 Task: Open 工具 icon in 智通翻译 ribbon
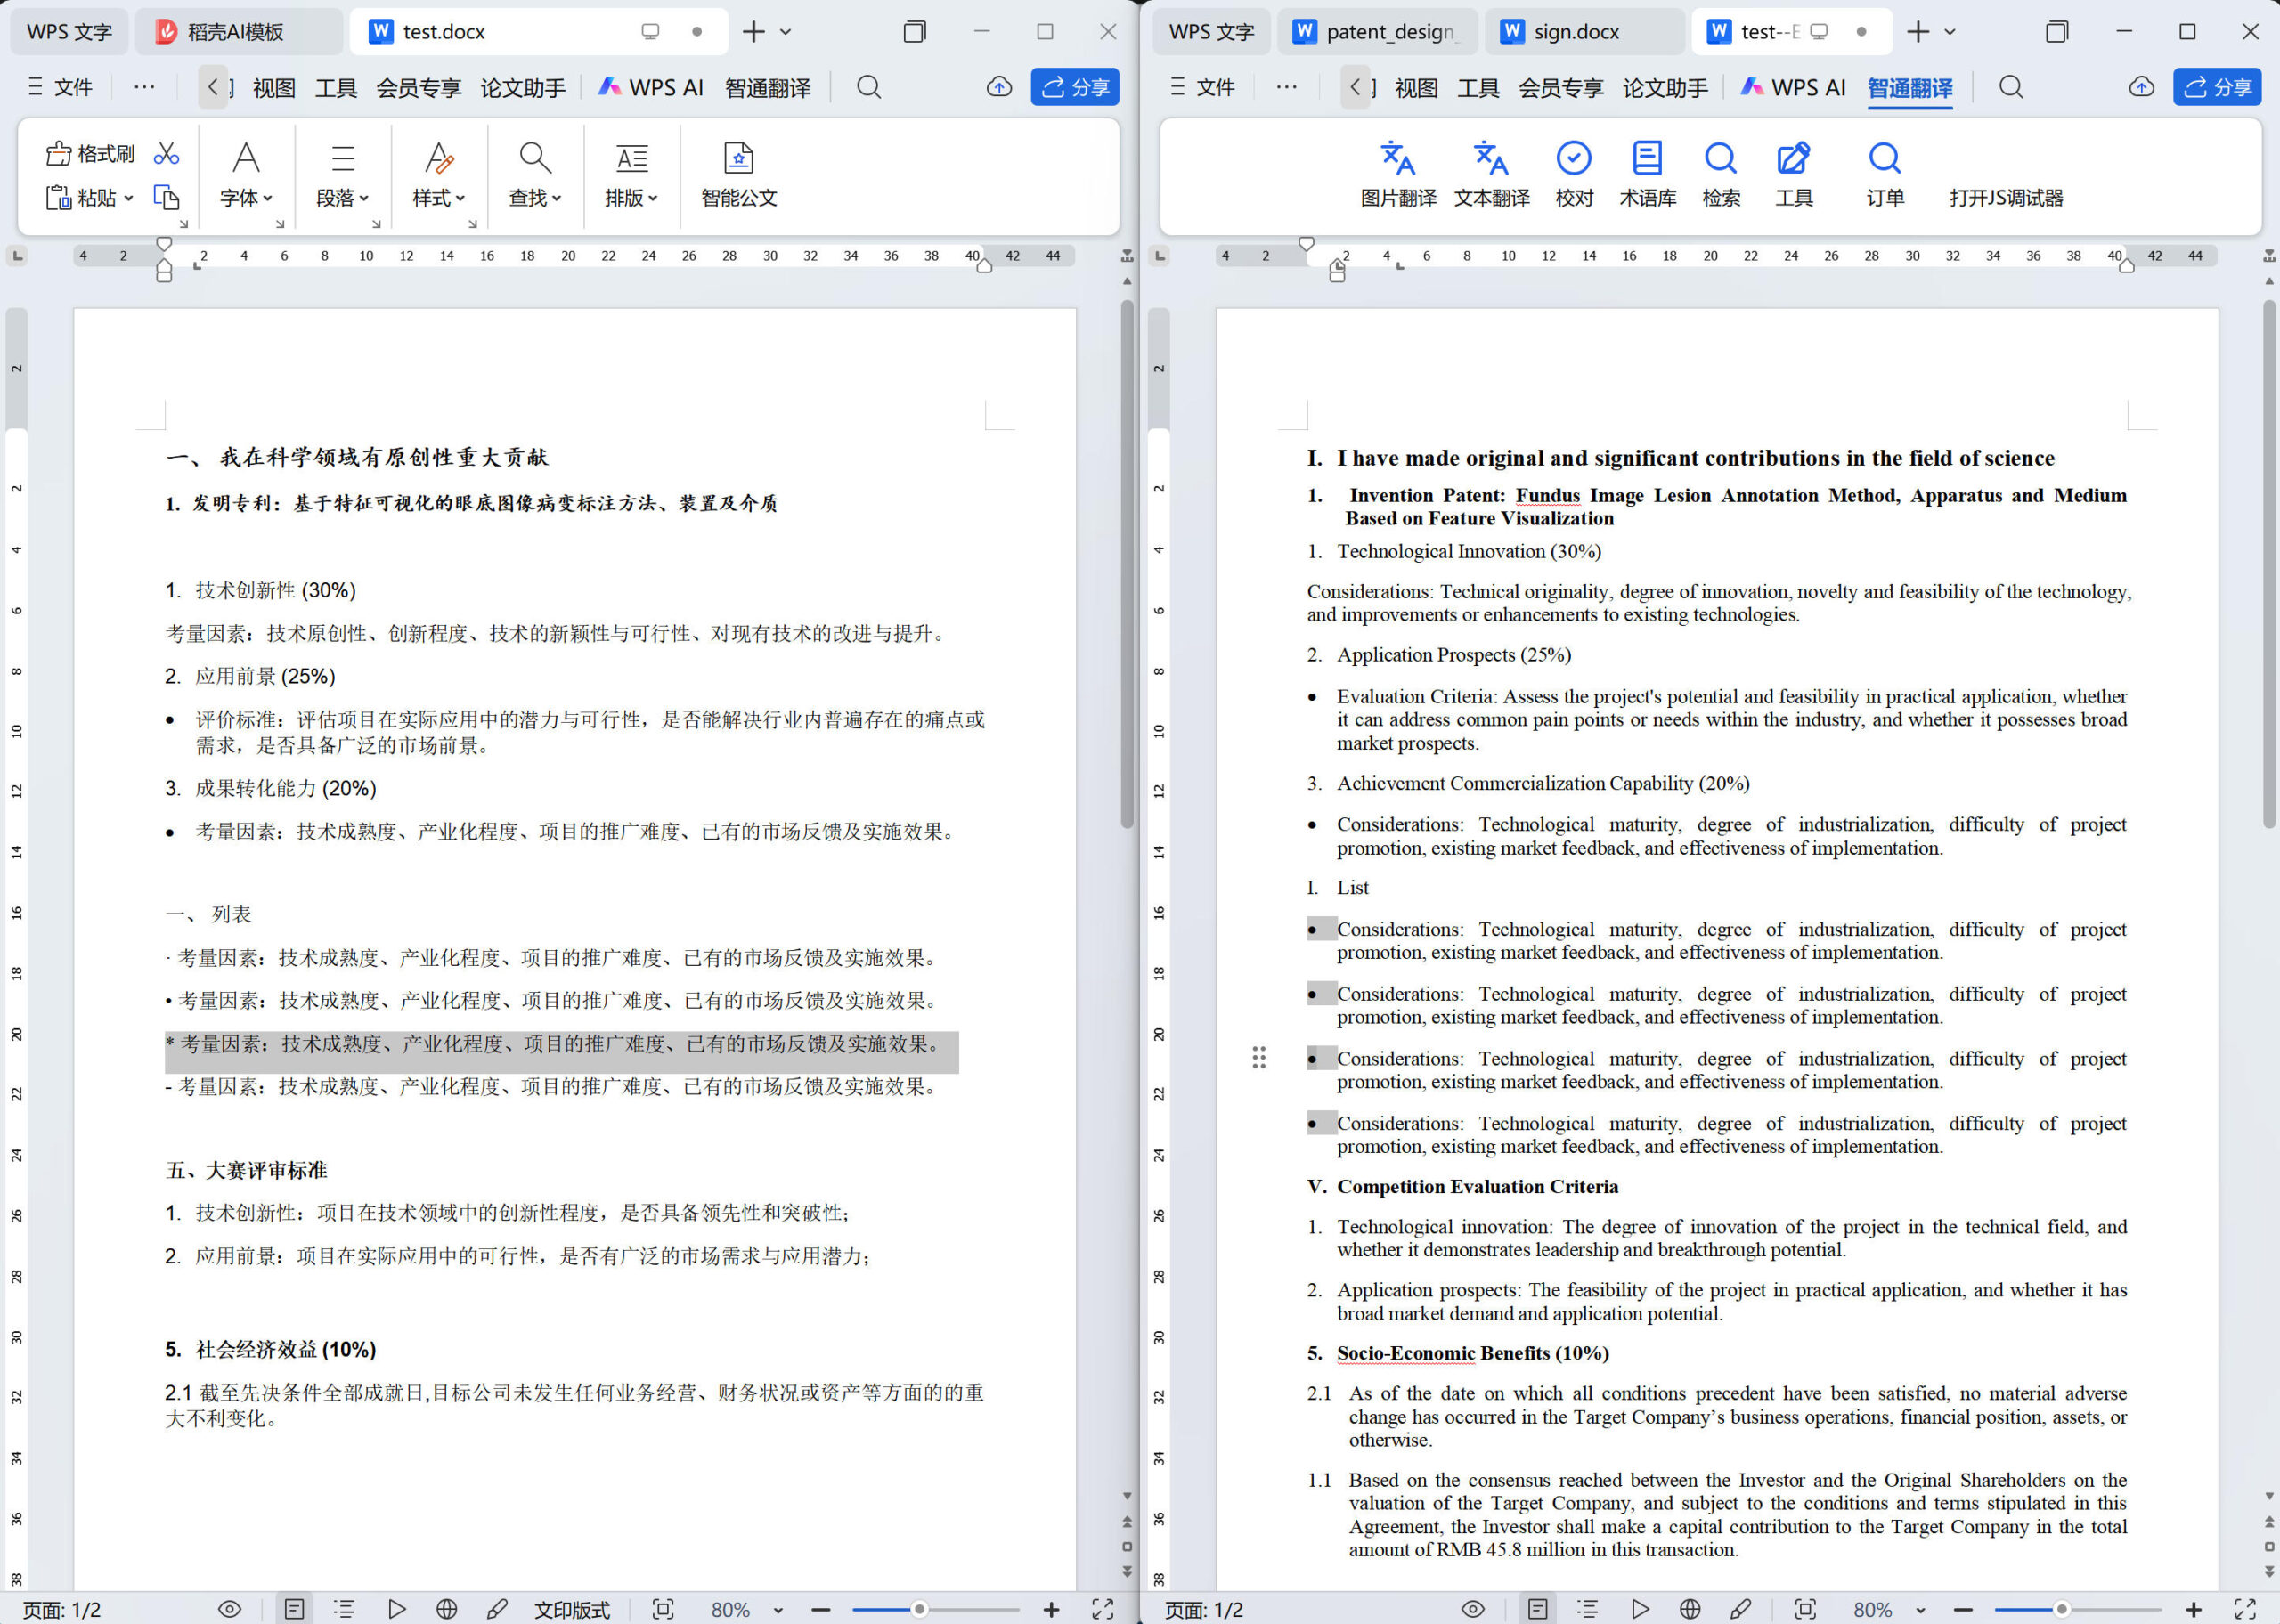(1794, 174)
